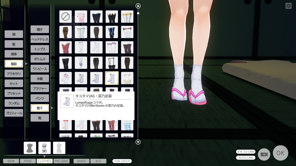Confirm with the OK button
The width and height of the screenshot is (296, 166).
pyautogui.click(x=280, y=153)
